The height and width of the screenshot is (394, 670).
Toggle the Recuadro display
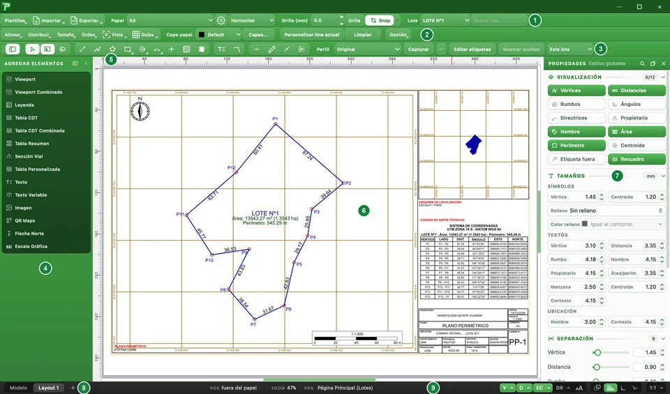(x=636, y=159)
